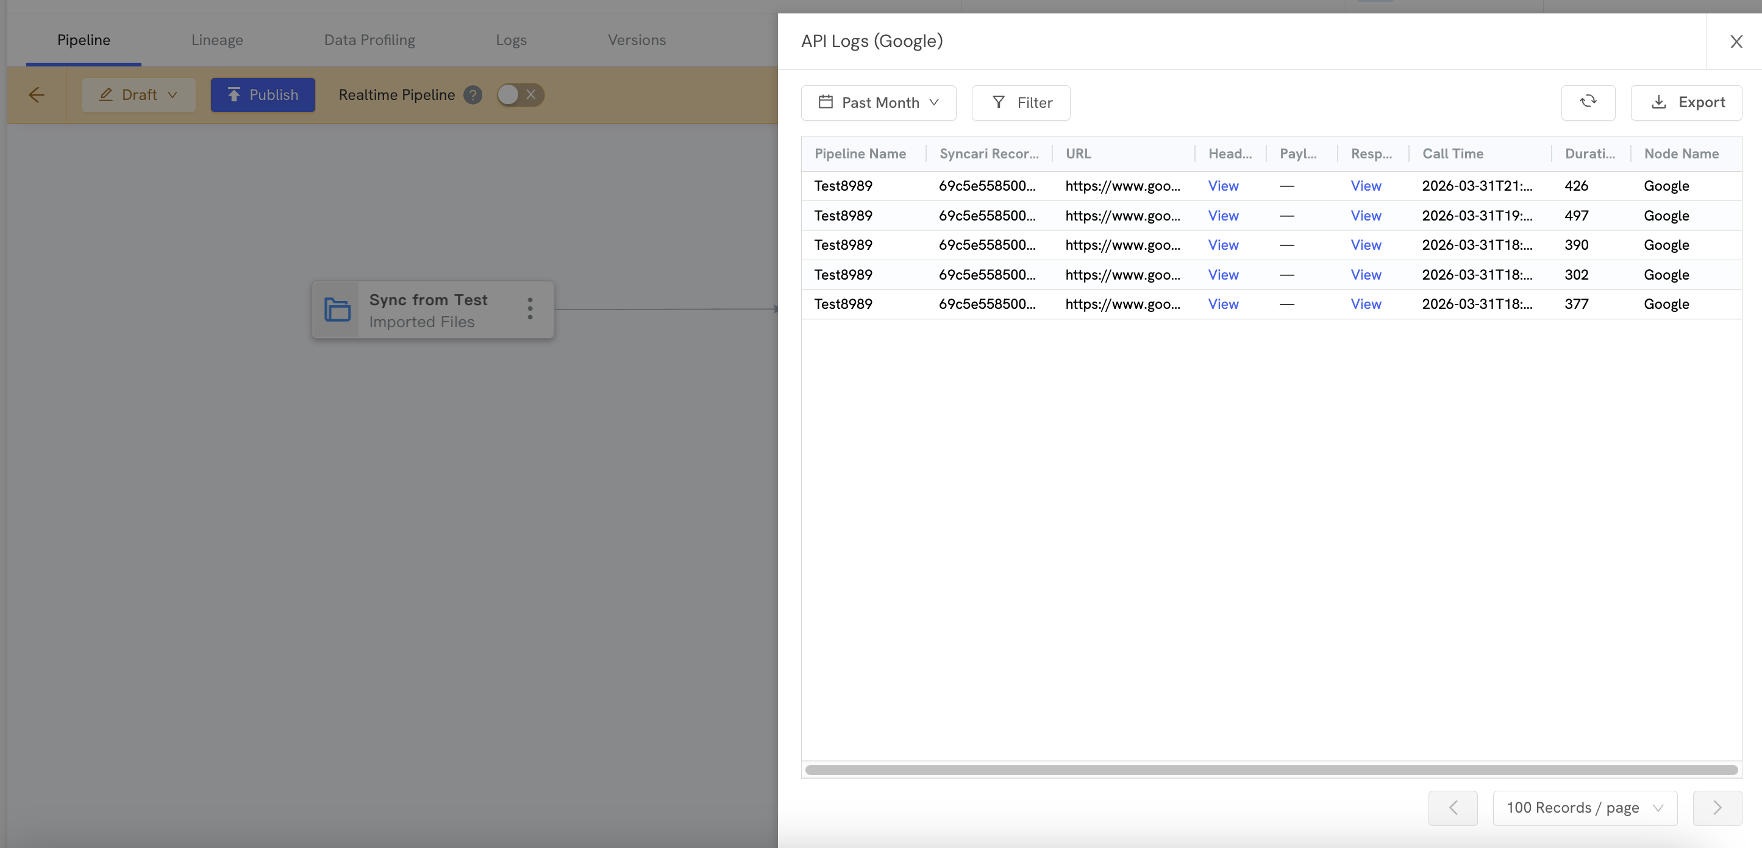
Task: Select the Sync from Test node title
Action: (428, 300)
